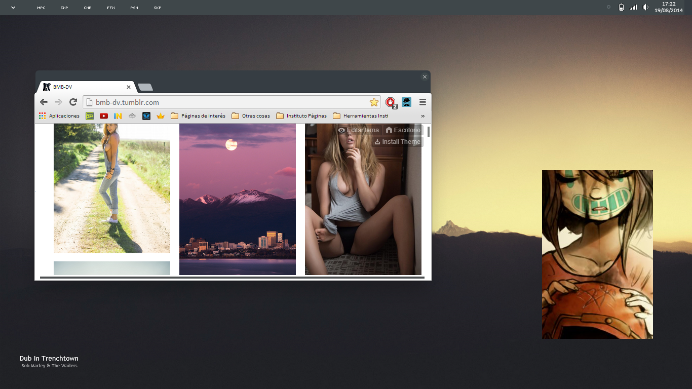Open the Herramientas Insti bookmark folder
Screen dimensions: 692x389
[x=361, y=116]
